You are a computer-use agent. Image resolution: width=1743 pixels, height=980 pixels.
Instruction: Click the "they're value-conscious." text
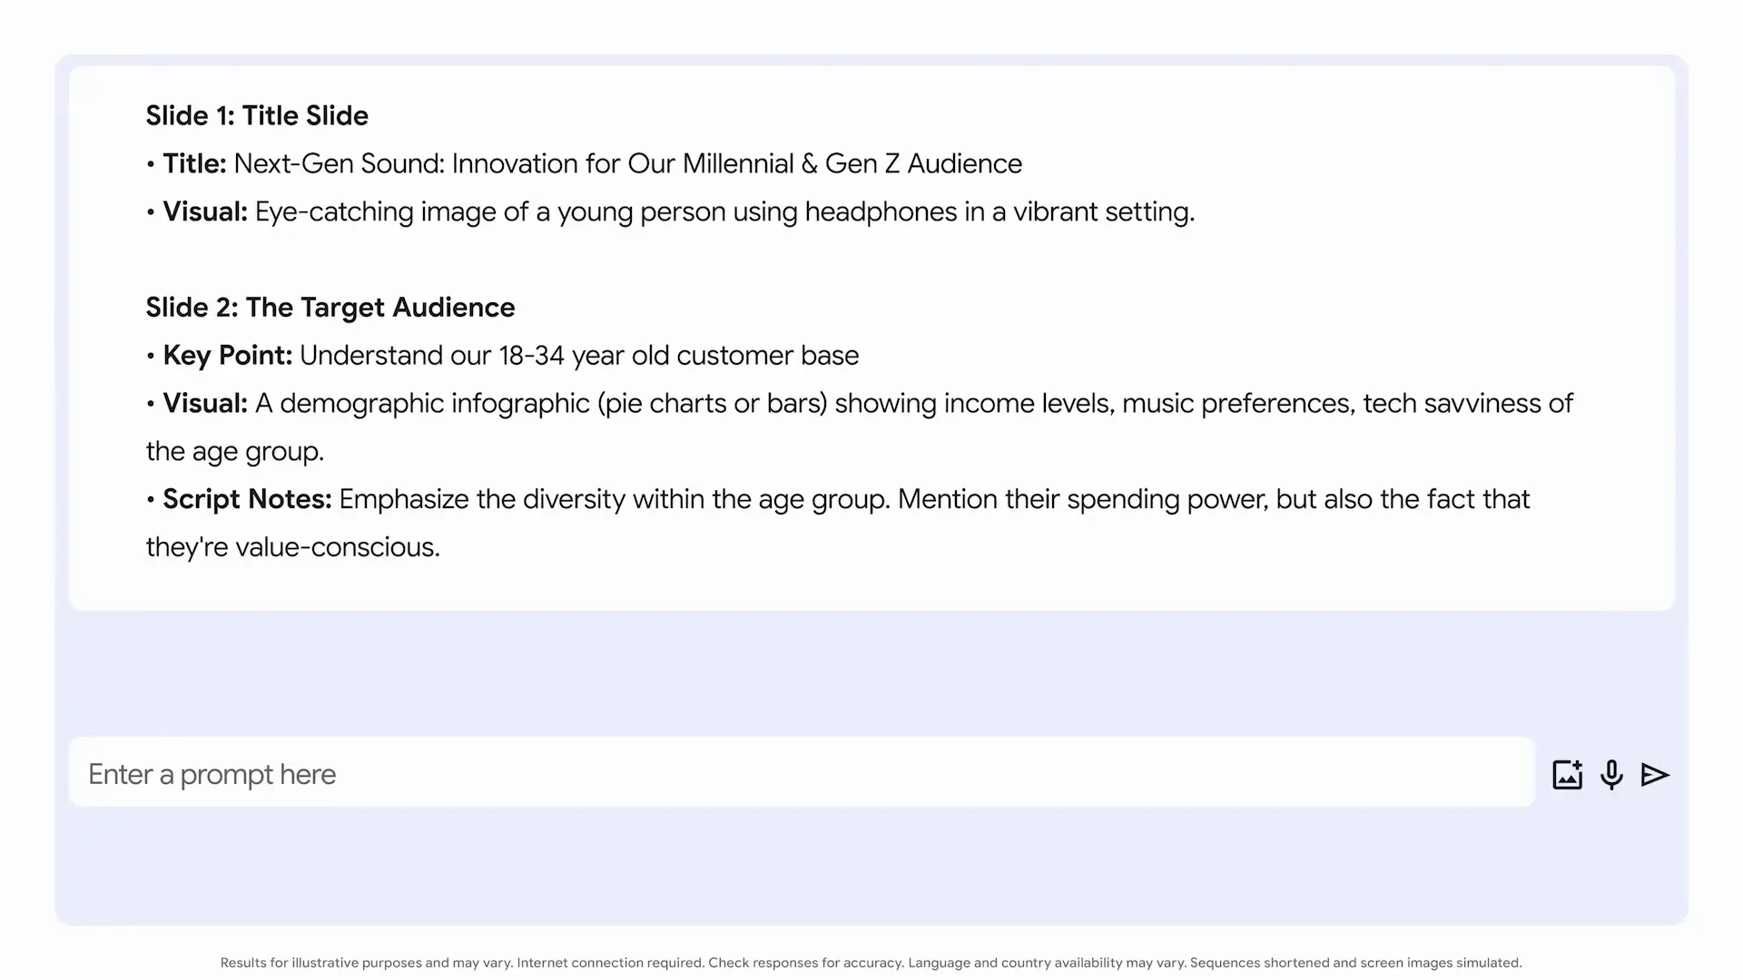tap(293, 547)
